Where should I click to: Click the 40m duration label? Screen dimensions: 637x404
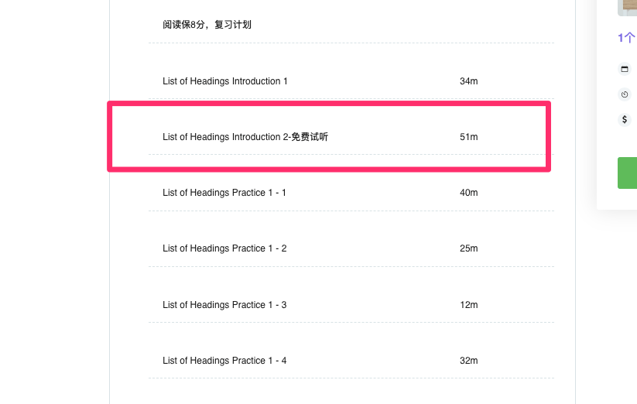(x=468, y=193)
